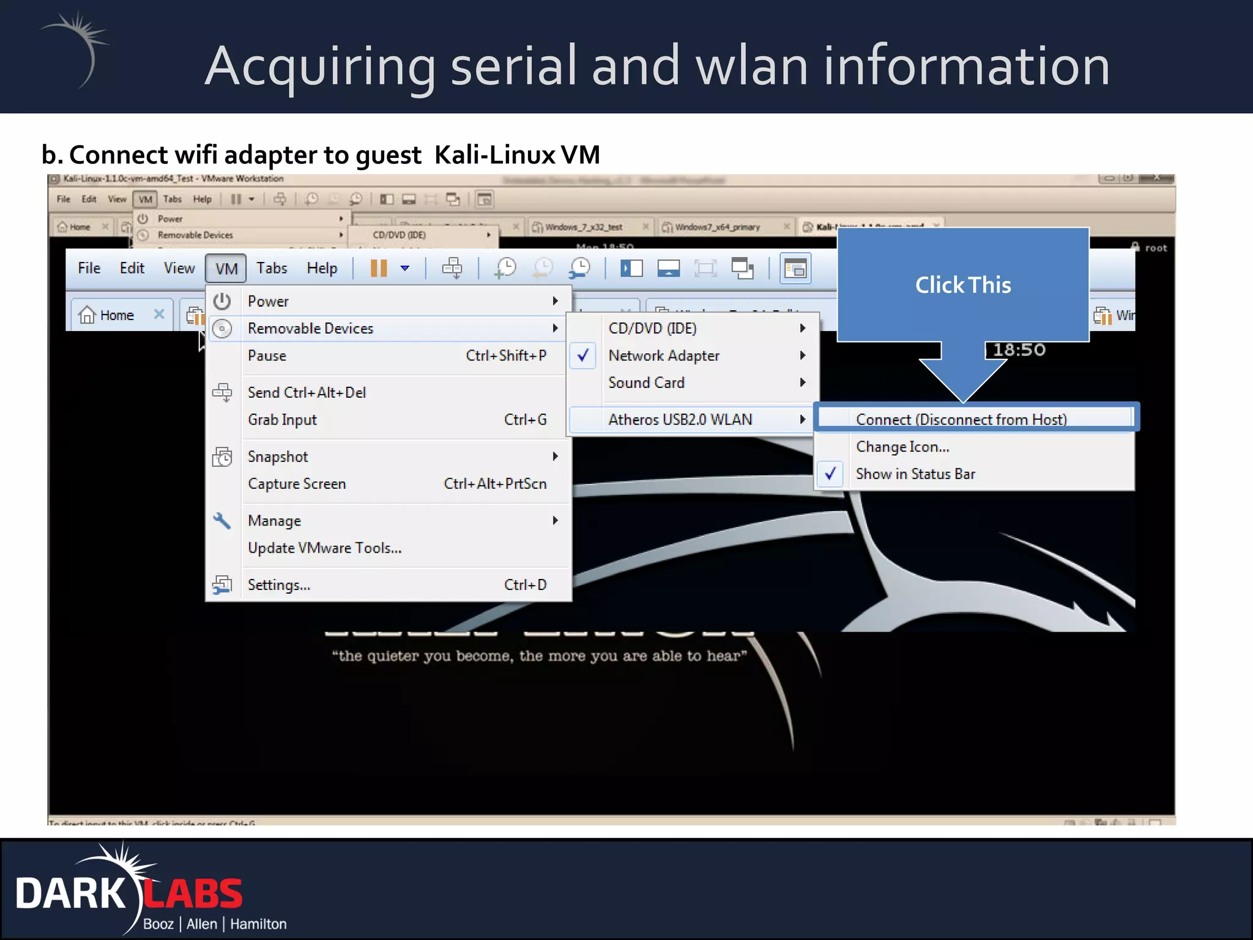Expand the Network Adapter submenu arrow

[x=803, y=356]
